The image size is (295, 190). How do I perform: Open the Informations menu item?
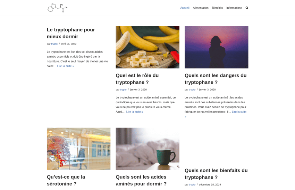click(234, 8)
